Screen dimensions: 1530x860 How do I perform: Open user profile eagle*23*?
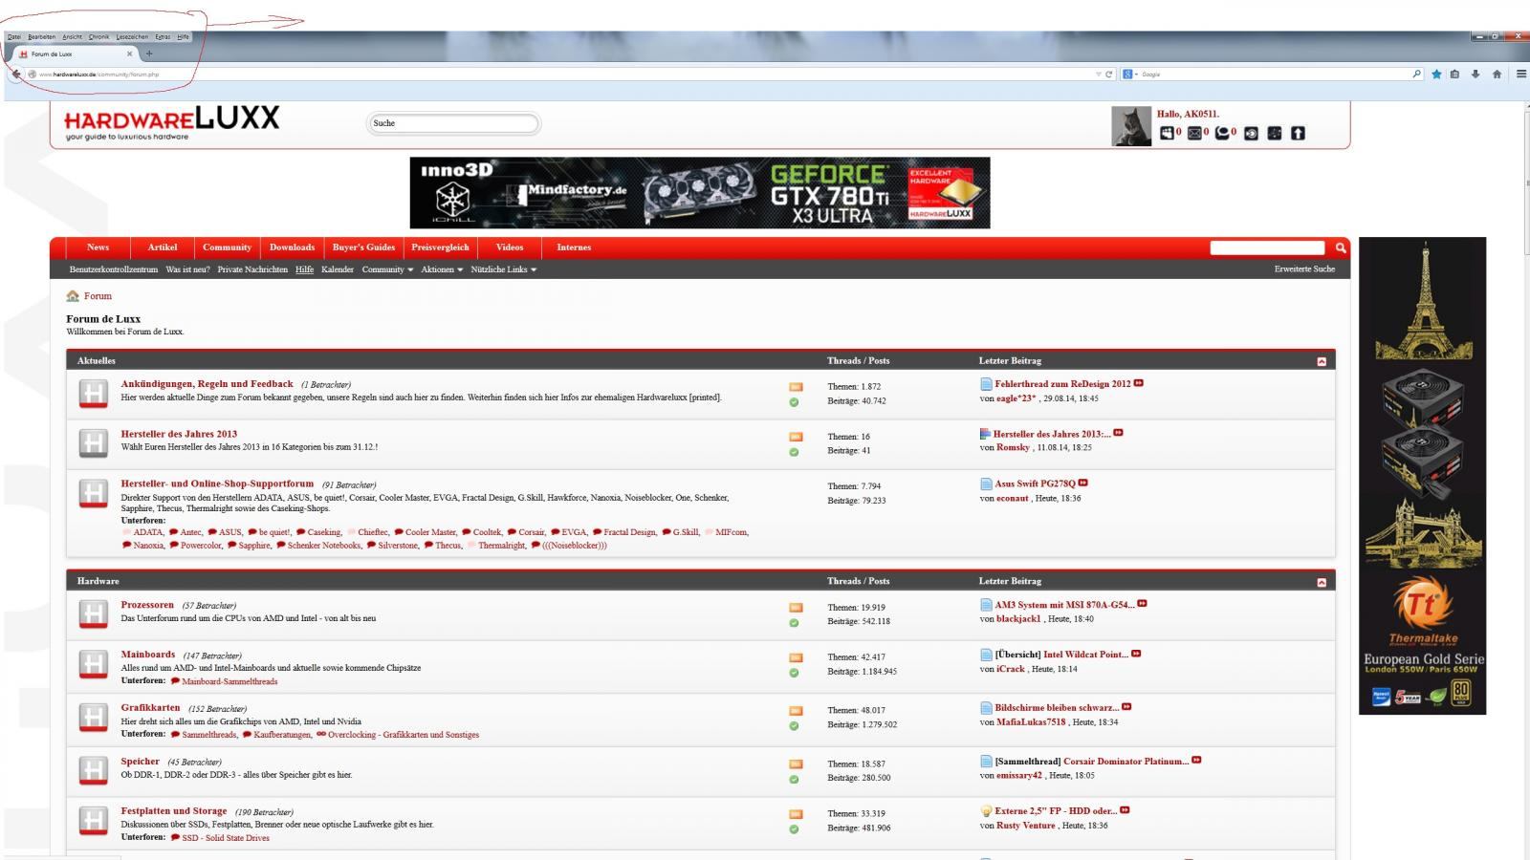pyautogui.click(x=1016, y=398)
